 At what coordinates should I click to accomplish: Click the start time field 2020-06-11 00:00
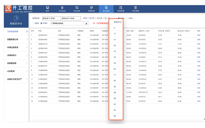[x=52, y=18]
